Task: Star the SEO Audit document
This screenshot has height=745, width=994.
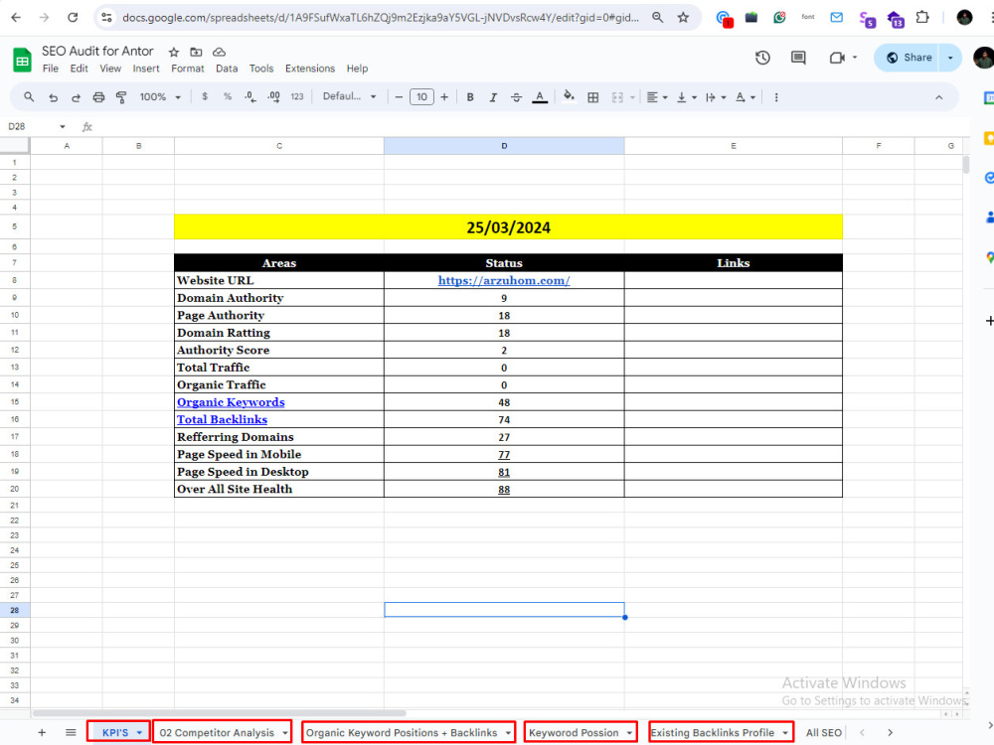Action: coord(174,52)
